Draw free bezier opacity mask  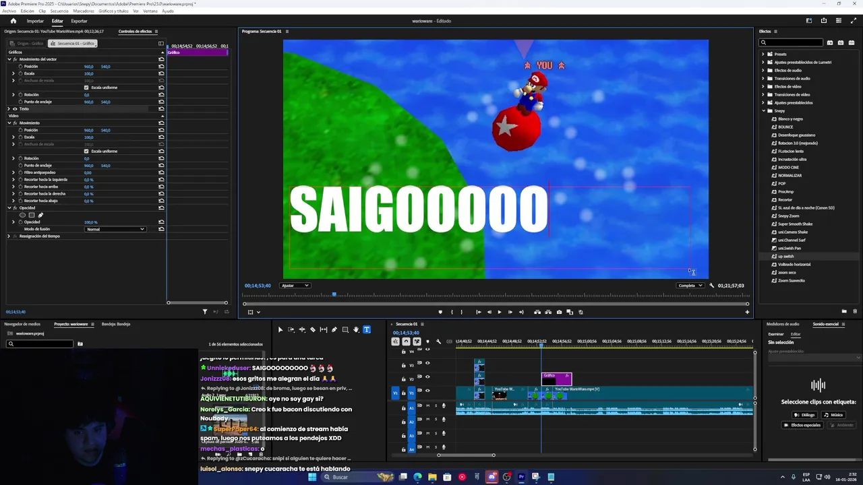coord(40,215)
